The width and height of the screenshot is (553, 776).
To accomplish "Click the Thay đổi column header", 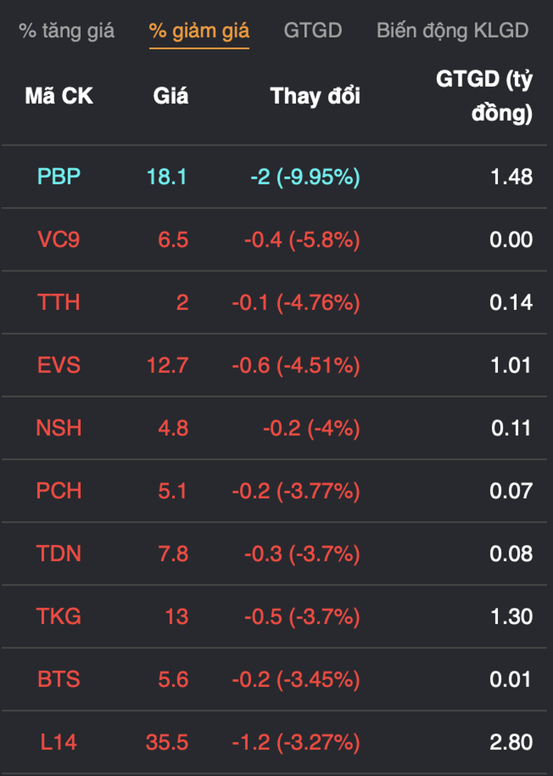I will tap(315, 96).
